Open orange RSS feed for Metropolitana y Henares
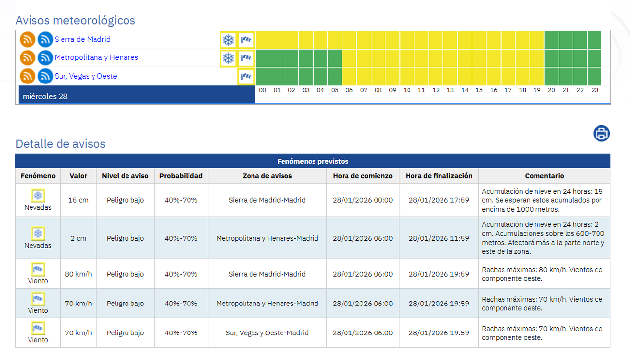 [x=28, y=58]
